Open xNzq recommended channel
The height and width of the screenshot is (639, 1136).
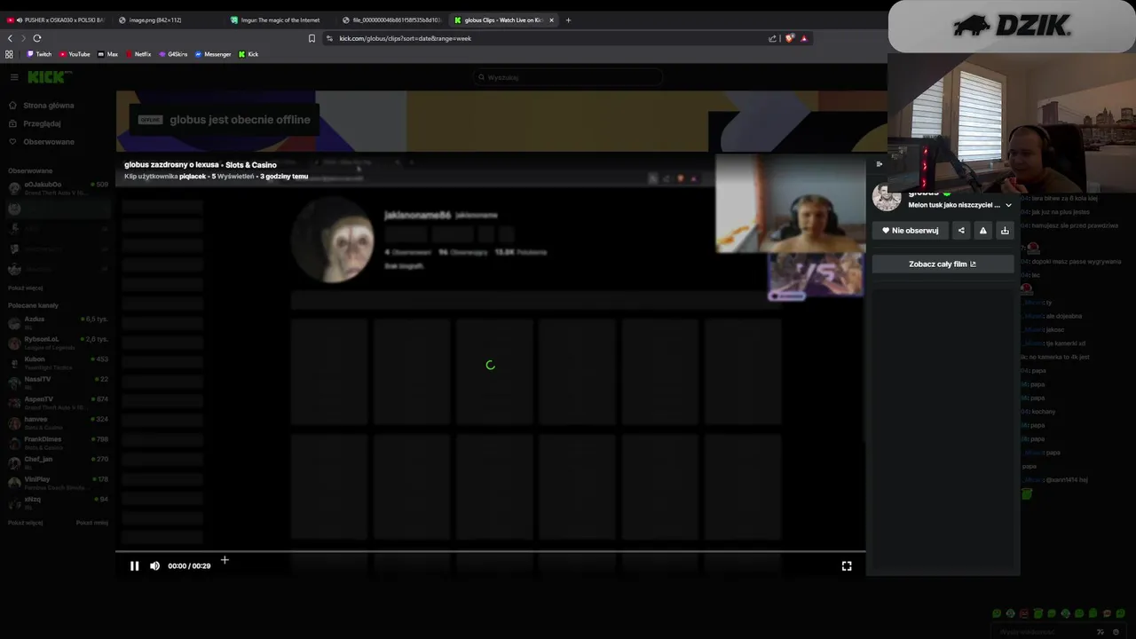click(58, 502)
